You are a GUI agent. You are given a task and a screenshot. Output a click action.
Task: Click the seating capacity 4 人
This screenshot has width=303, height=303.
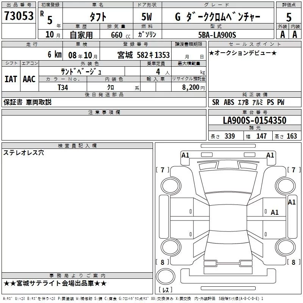pyautogui.click(x=163, y=72)
